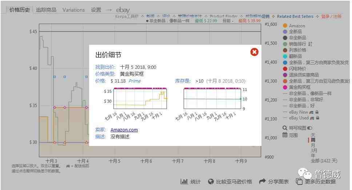Open the Variations tab

73,10
